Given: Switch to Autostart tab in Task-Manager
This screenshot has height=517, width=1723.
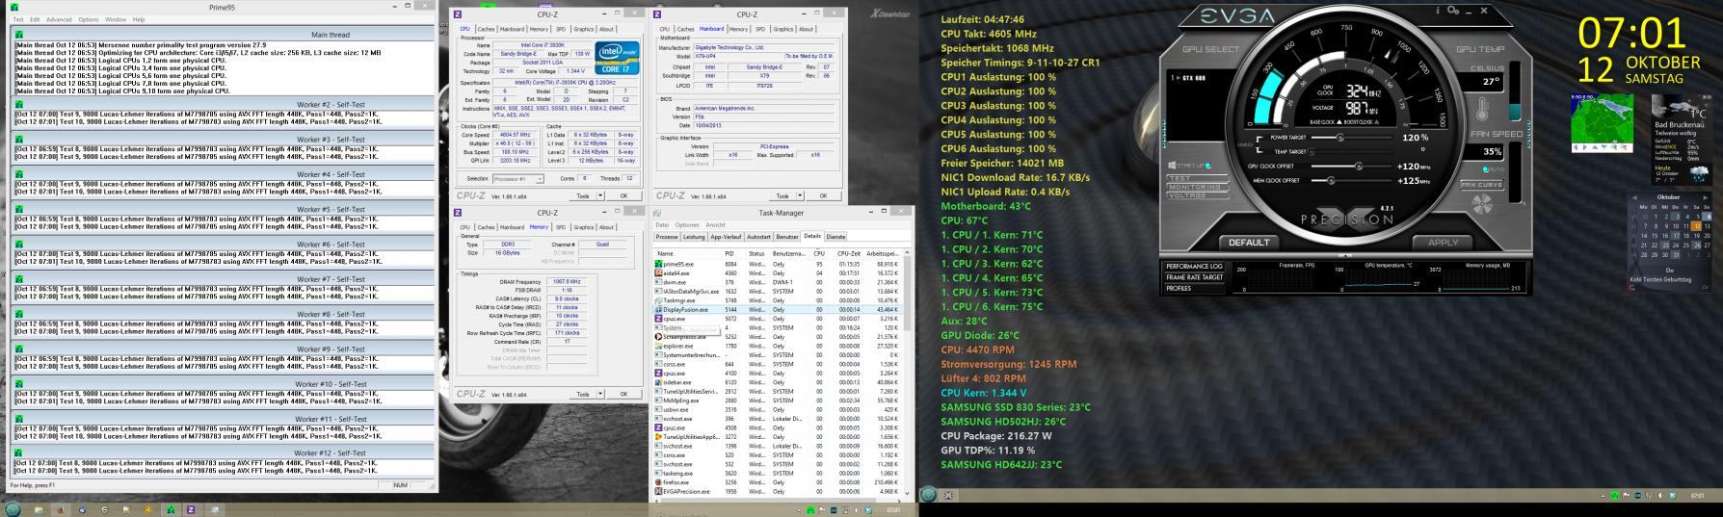Looking at the screenshot, I should coord(759,236).
